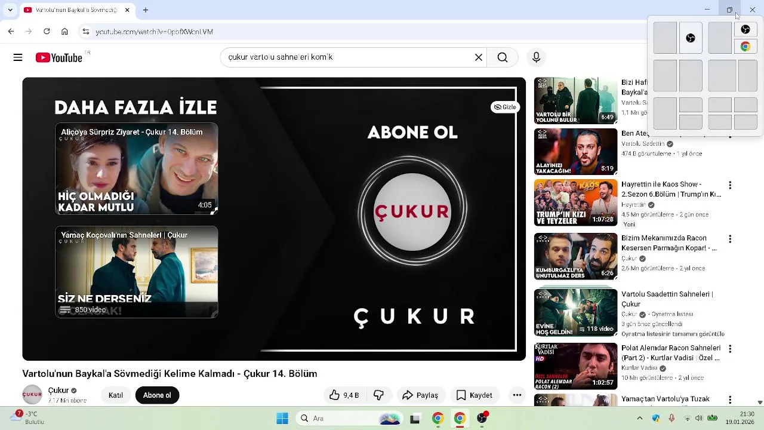Open a new browser tab
764x430 pixels.
tap(145, 10)
